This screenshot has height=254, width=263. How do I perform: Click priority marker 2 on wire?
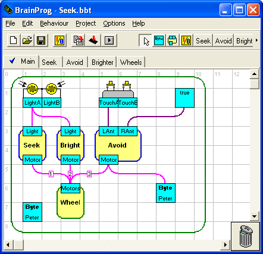coord(70,174)
